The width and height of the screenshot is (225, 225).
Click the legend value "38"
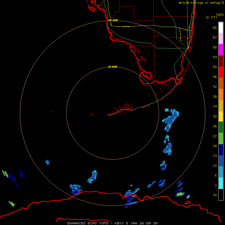pos(215,96)
